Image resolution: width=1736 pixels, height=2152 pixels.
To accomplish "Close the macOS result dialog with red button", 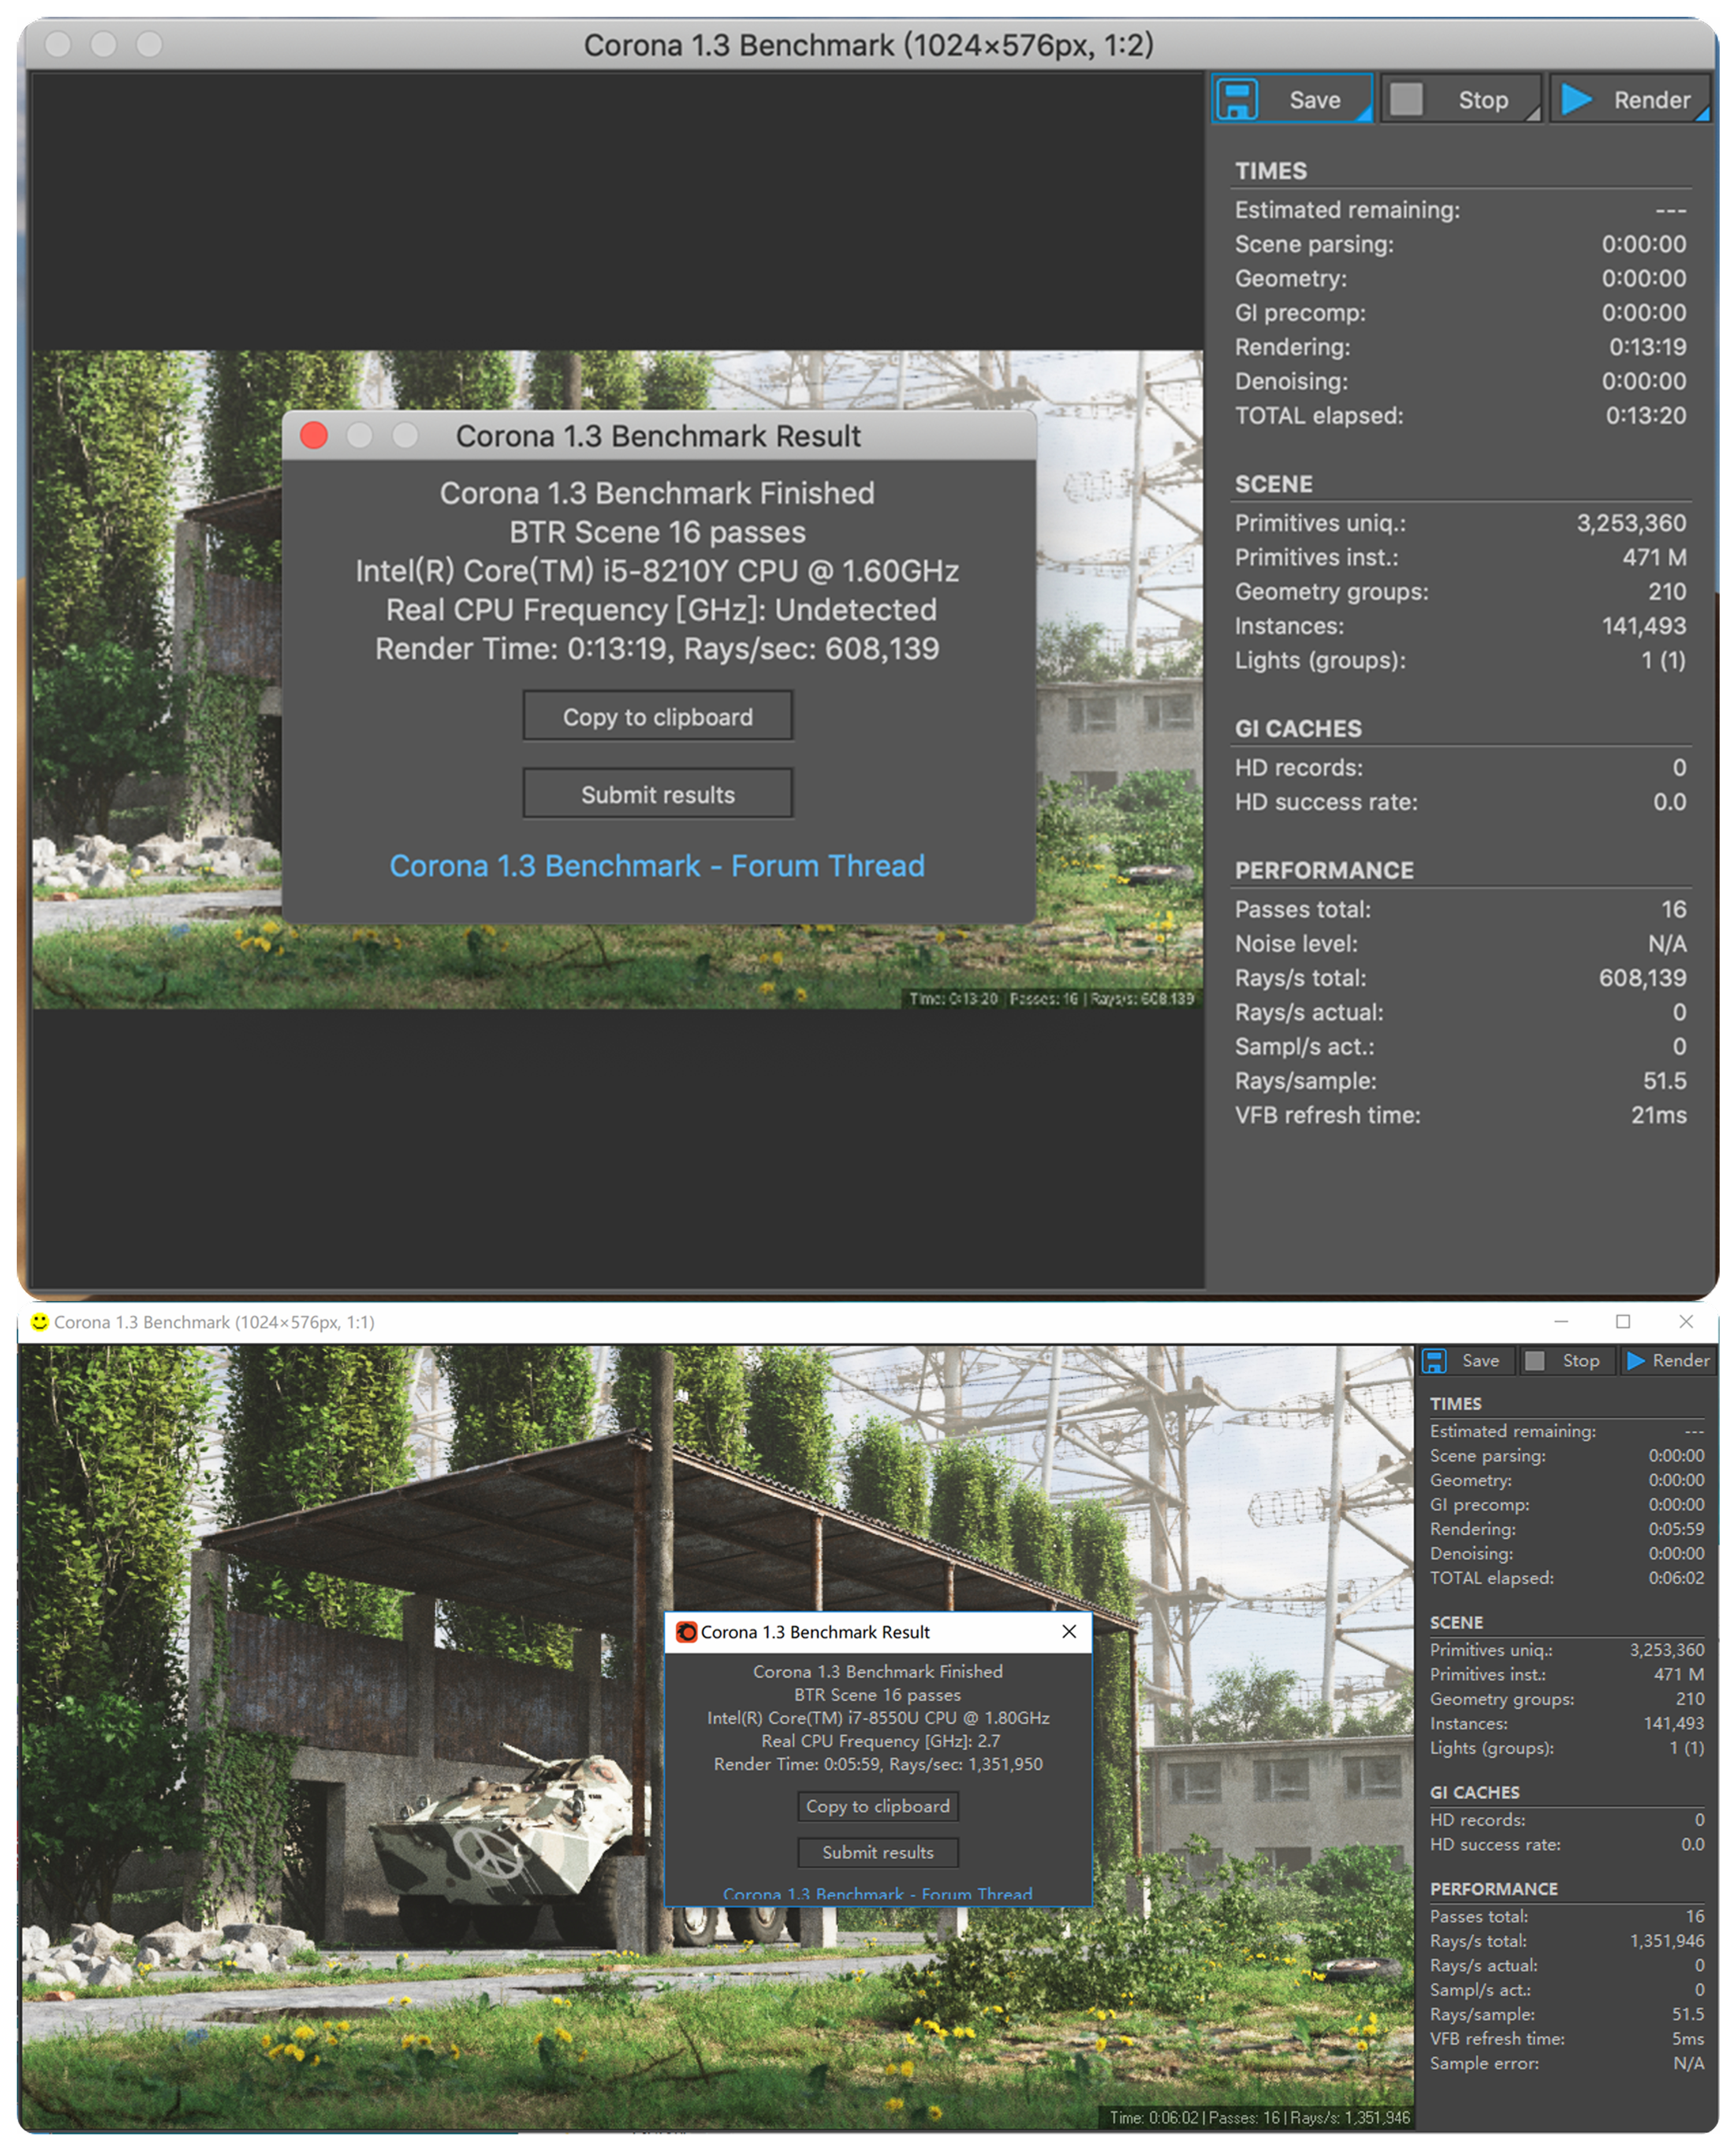I will point(314,435).
